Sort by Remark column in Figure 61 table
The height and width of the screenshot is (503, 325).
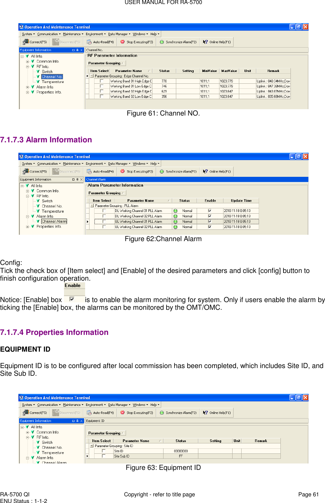click(x=273, y=71)
